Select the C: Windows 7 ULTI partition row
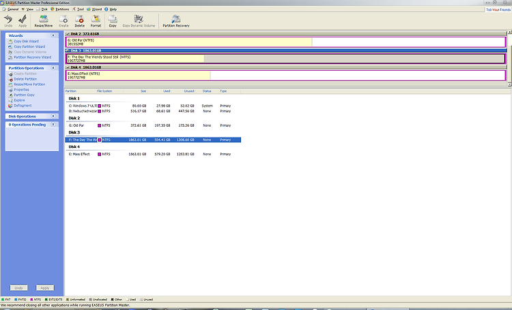The height and width of the screenshot is (310, 512). 153,106
